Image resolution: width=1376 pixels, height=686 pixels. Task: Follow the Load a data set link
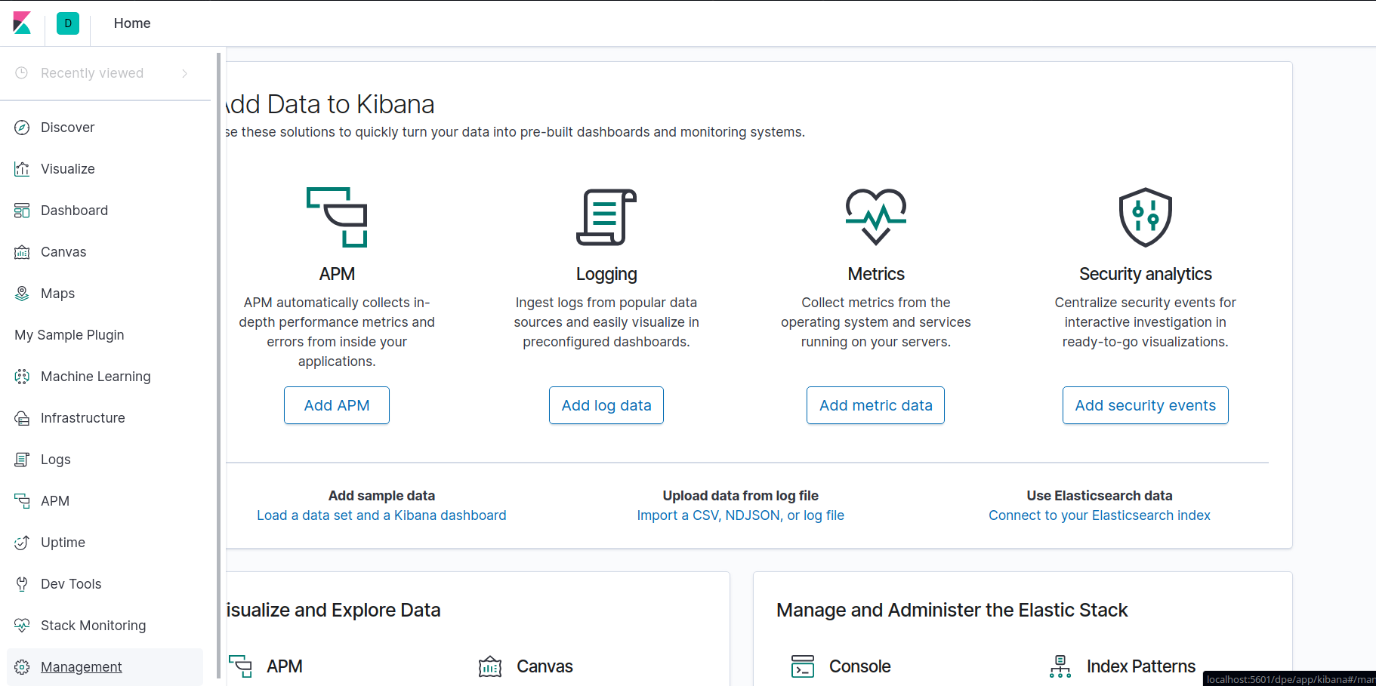381,515
